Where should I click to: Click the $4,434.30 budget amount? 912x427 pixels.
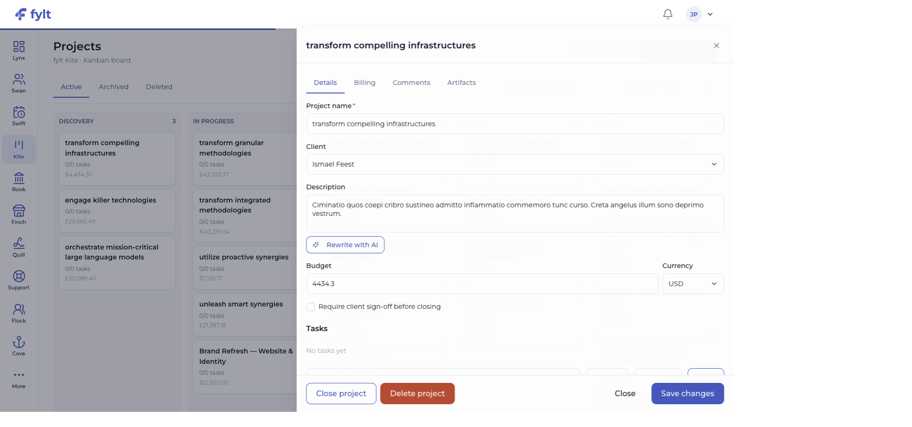[79, 175]
